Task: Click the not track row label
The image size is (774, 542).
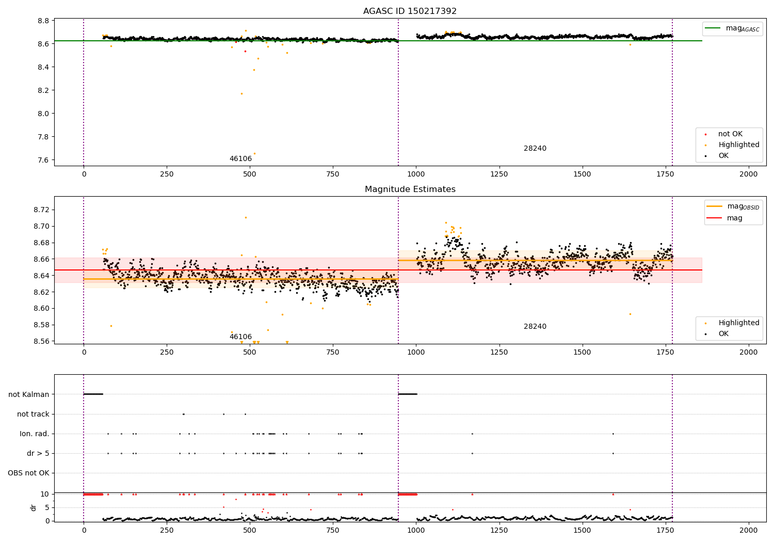Action: tap(33, 414)
